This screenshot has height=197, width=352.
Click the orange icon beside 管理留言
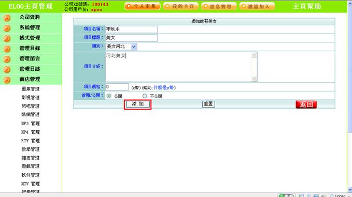[x=7, y=59]
